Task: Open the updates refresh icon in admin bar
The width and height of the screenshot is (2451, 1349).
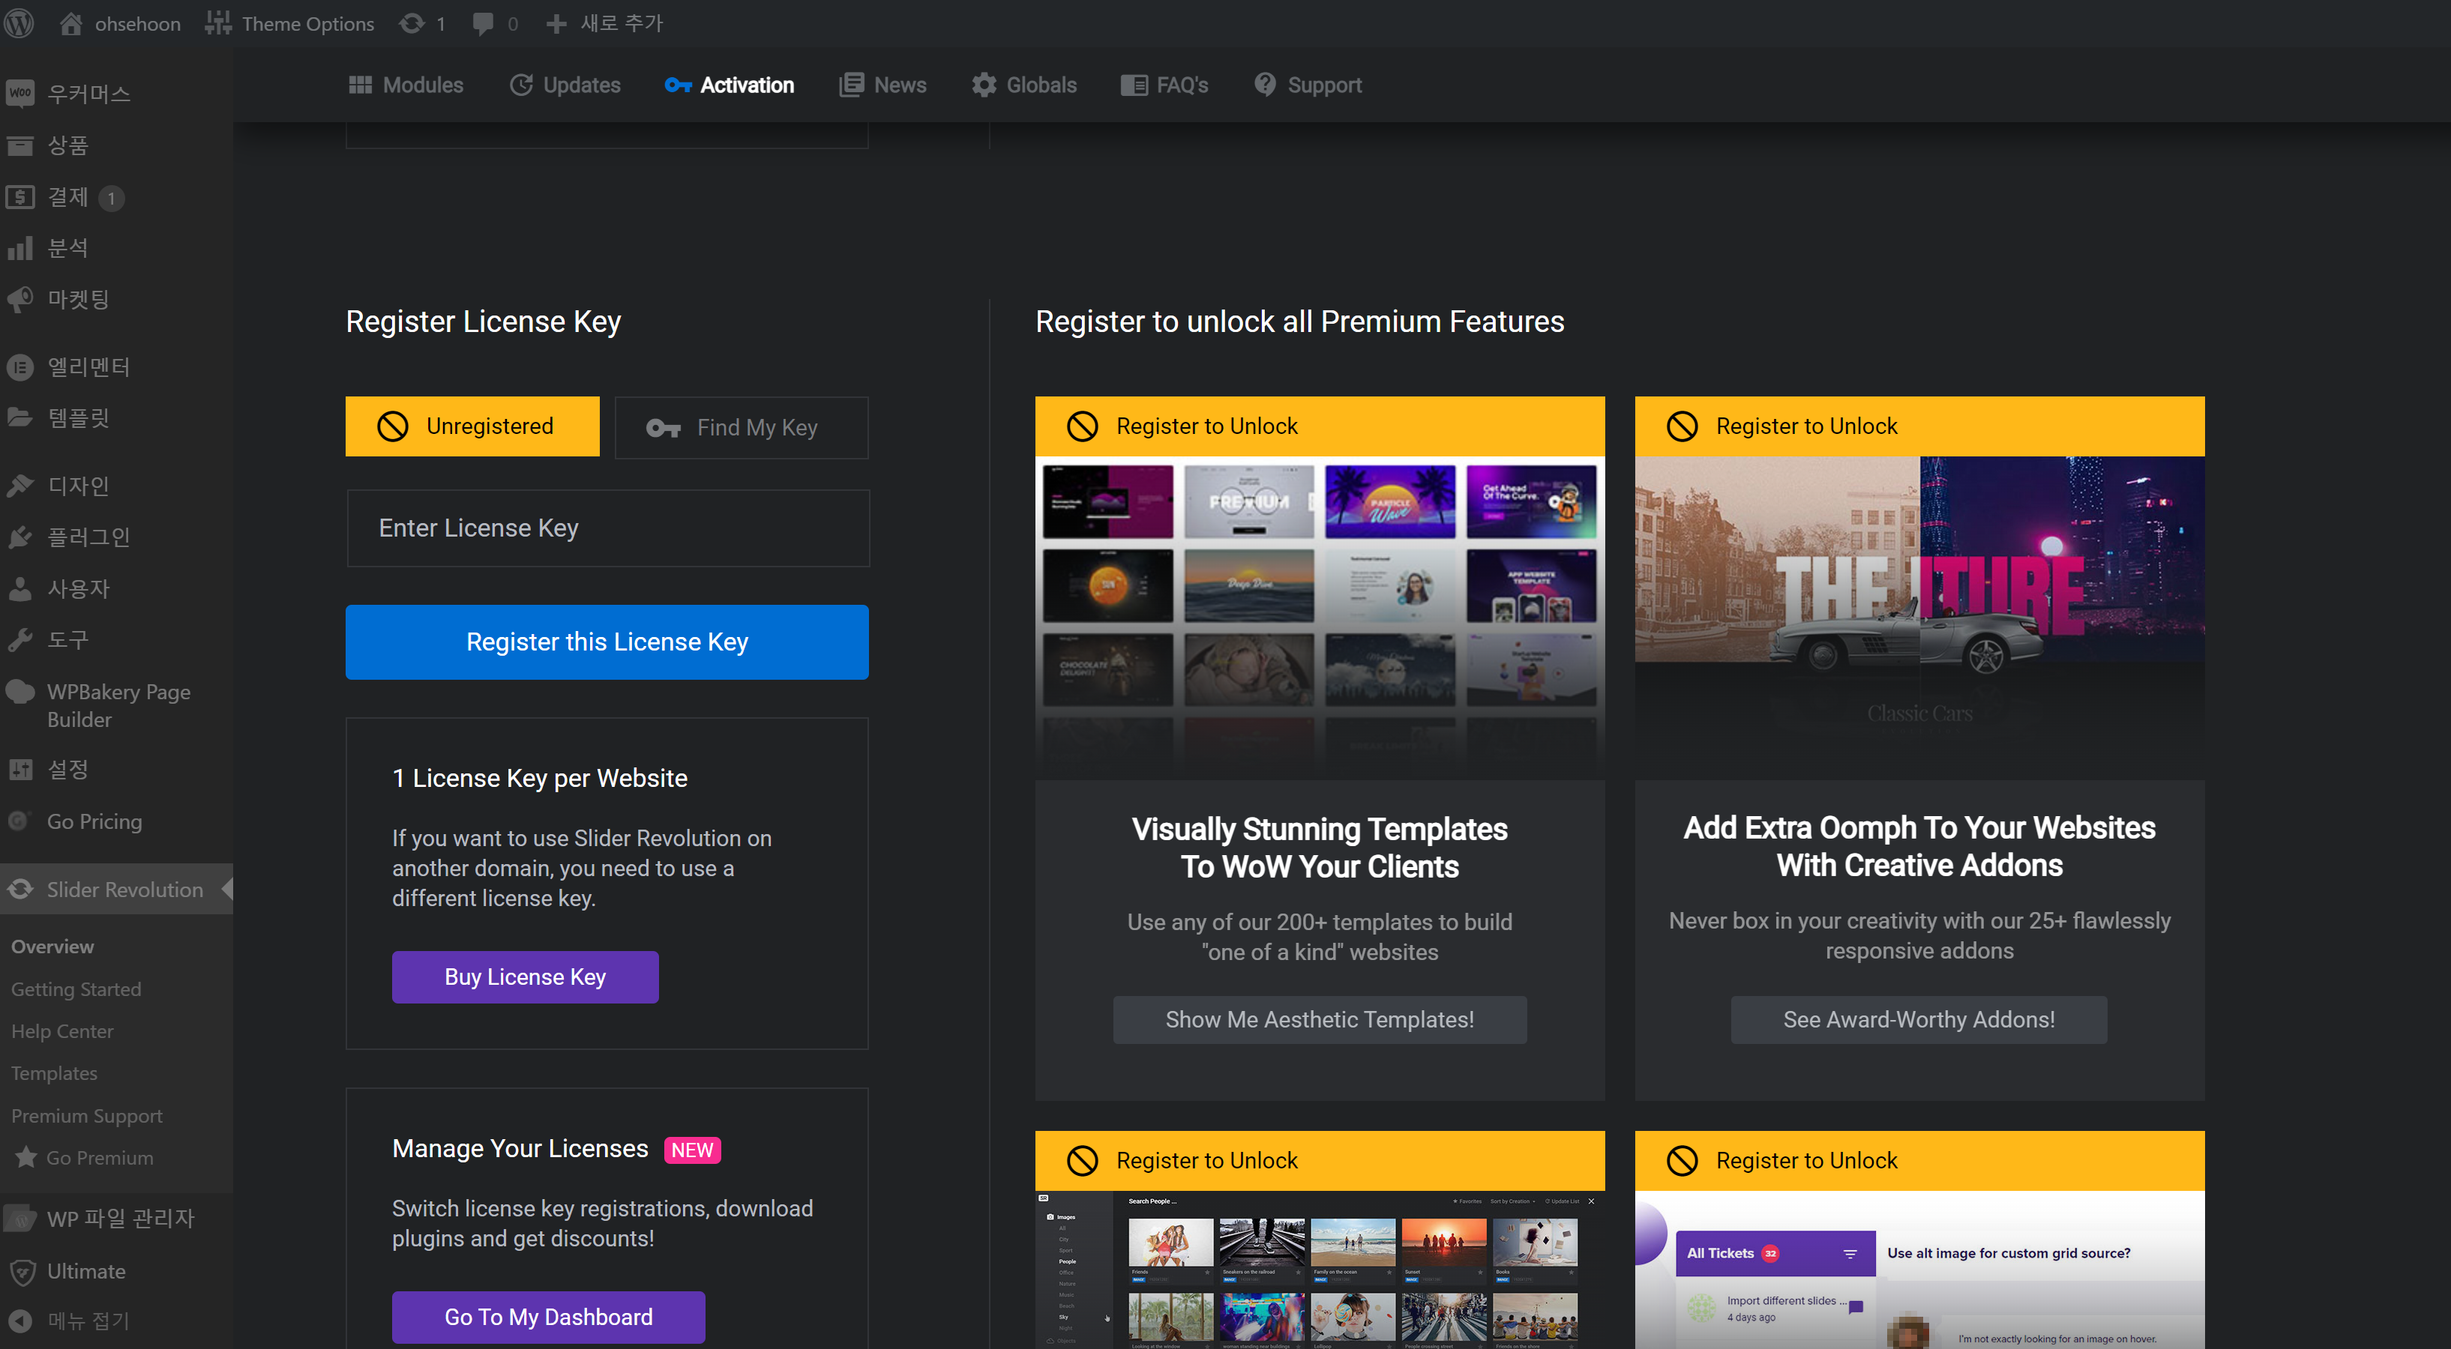Action: click(412, 22)
